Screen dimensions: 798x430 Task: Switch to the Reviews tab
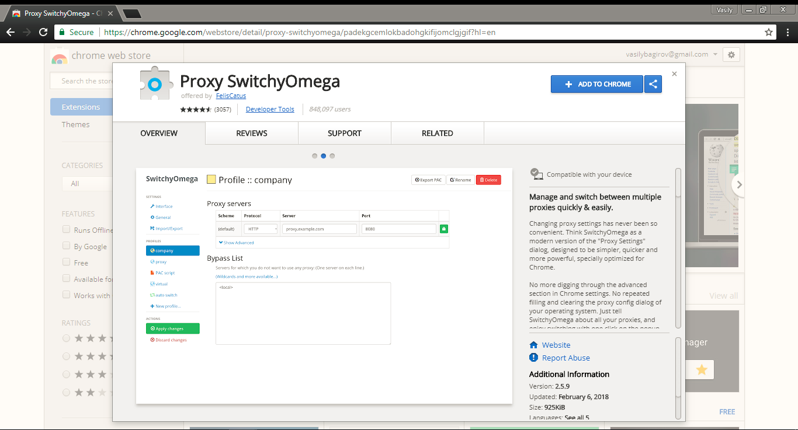[251, 133]
